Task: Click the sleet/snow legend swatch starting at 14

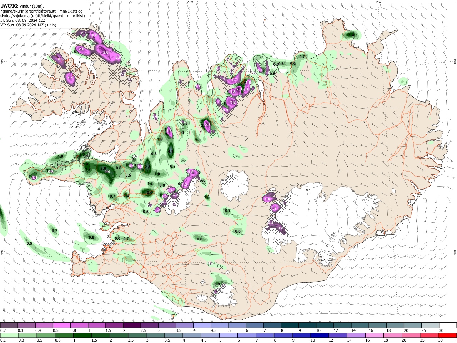Action: click(x=360, y=325)
